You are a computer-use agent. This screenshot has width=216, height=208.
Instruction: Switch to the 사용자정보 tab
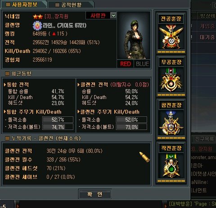click(24, 5)
